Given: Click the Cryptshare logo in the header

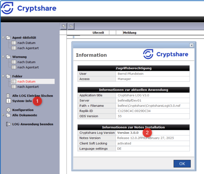Looking at the screenshot, I should click(29, 8).
